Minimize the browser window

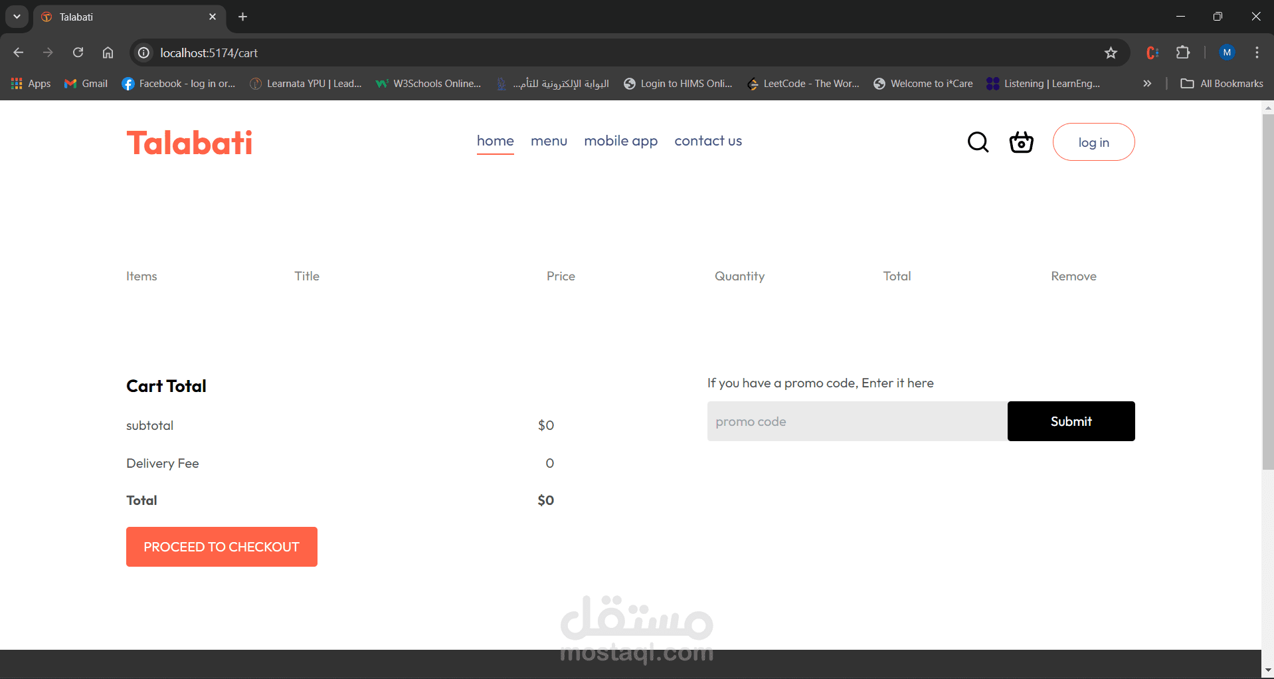point(1180,17)
